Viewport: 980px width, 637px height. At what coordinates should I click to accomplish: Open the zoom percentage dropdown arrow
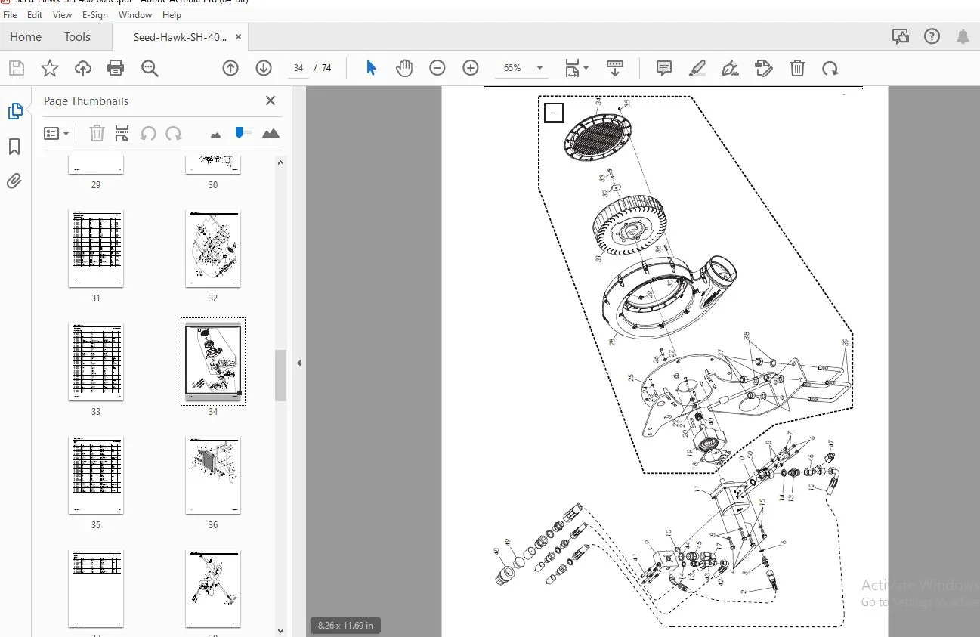coord(539,68)
